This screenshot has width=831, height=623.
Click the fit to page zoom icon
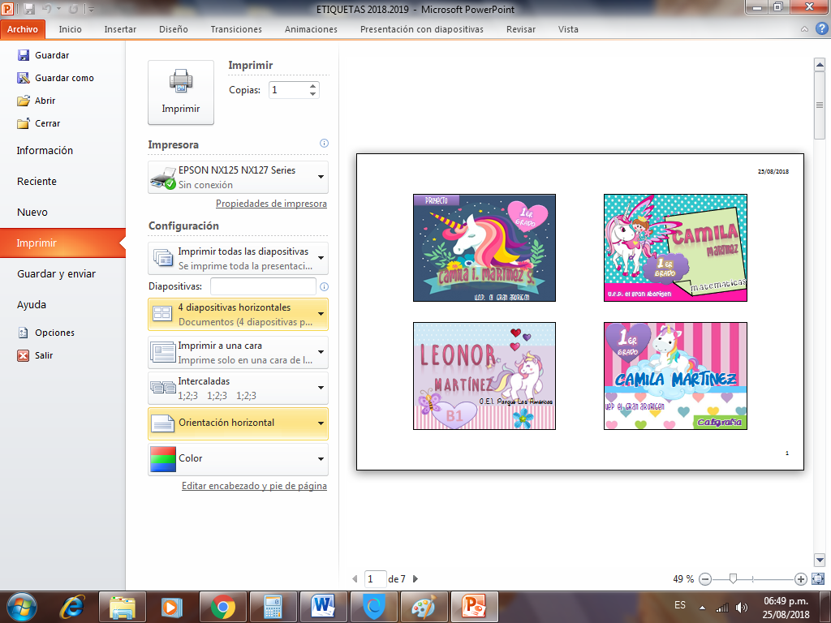point(818,579)
